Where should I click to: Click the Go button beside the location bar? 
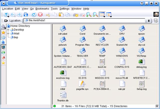pyautogui.click(x=156, y=21)
